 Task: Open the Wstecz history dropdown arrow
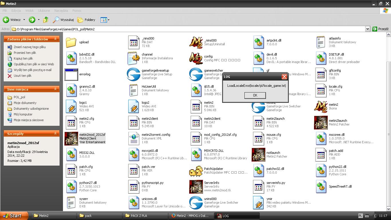pos(24,20)
